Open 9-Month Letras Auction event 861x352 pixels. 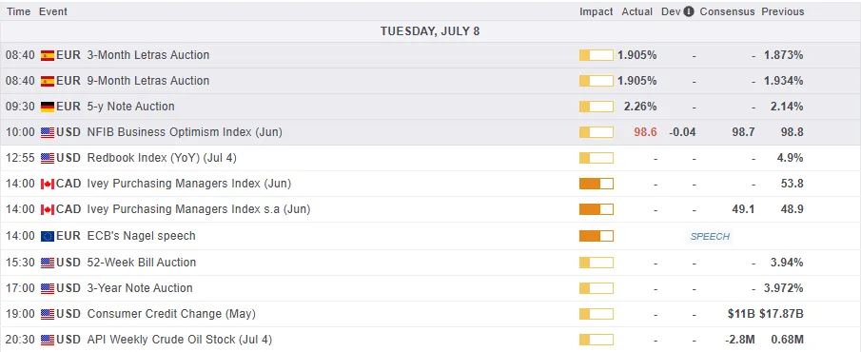[148, 81]
